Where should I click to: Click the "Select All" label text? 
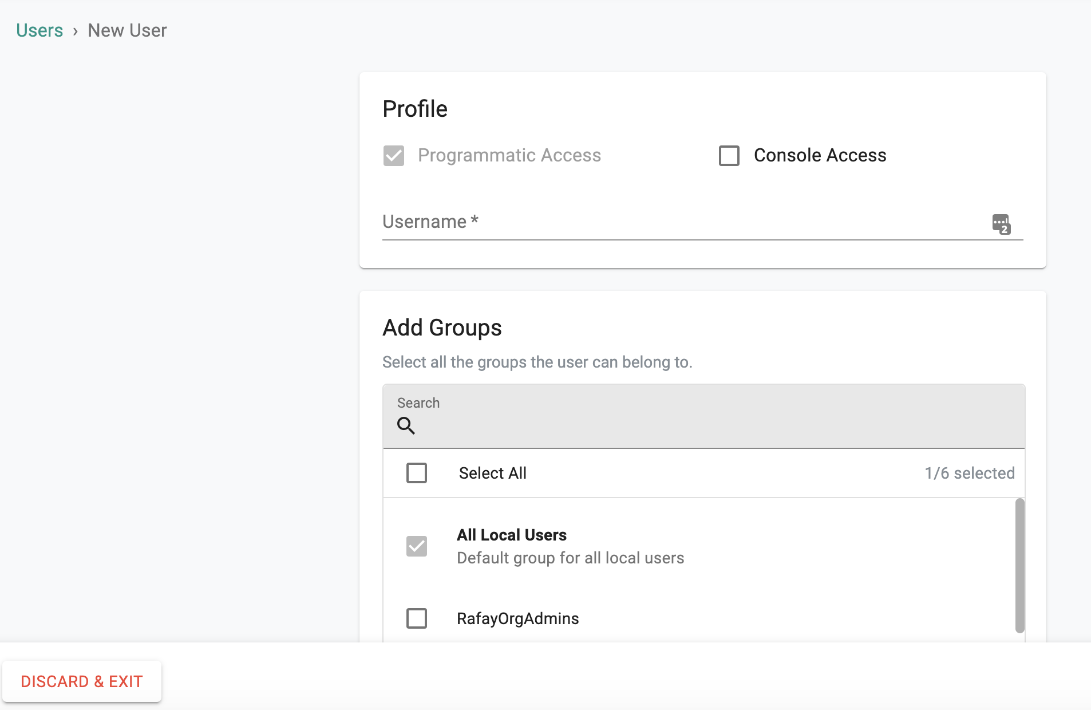493,473
